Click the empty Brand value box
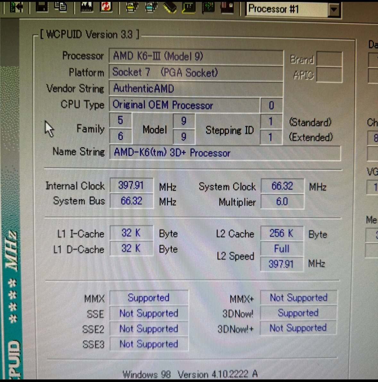 pos(329,59)
